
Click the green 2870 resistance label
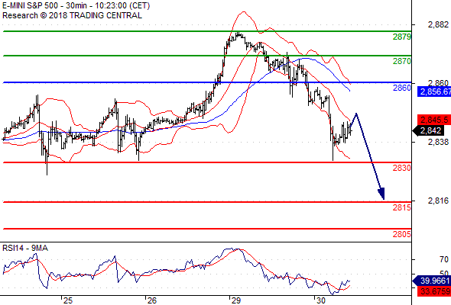(402, 61)
